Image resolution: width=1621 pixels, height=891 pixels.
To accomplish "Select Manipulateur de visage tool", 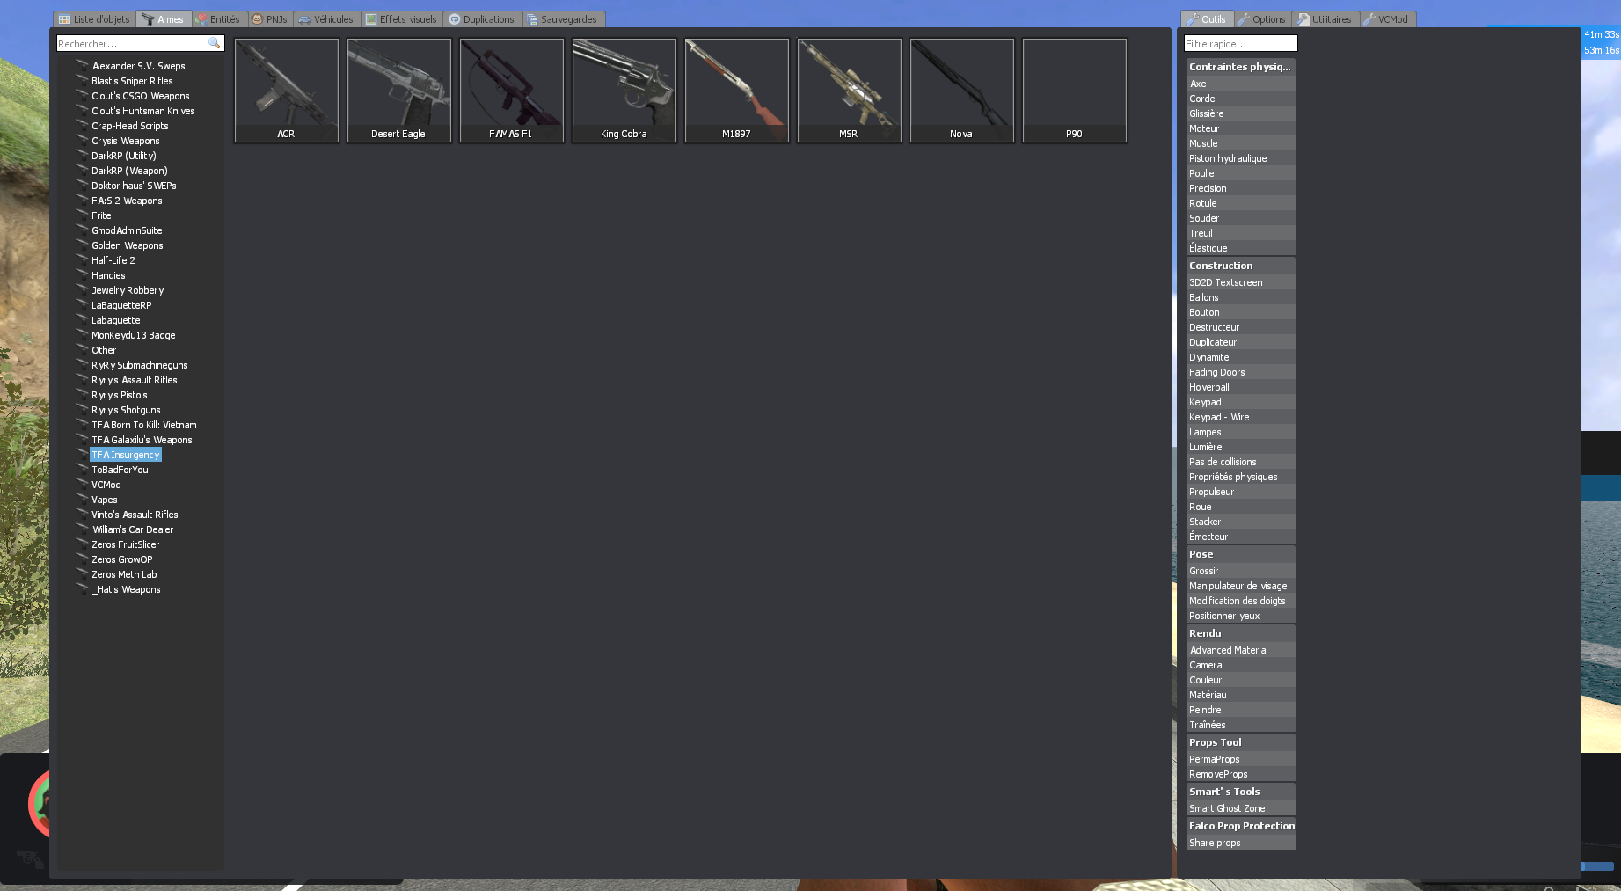I will click(1240, 586).
